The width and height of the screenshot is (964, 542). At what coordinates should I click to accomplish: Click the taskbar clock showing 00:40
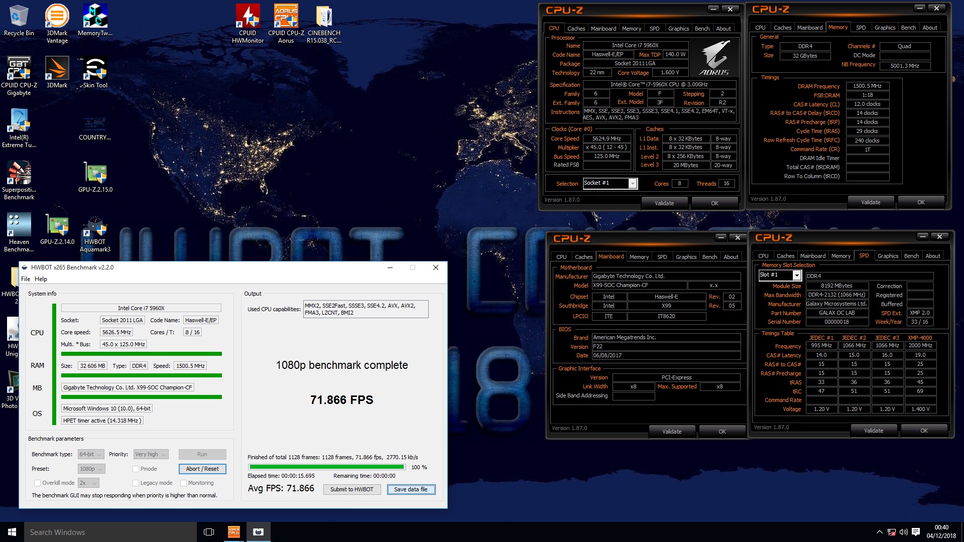pyautogui.click(x=941, y=532)
